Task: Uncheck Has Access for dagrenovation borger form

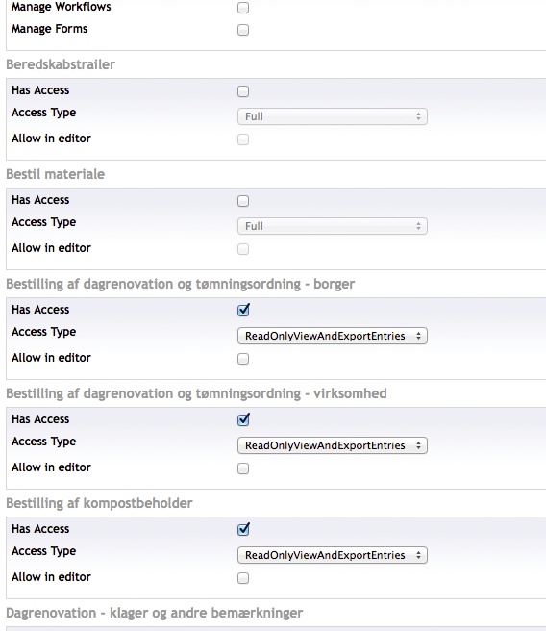Action: pos(243,311)
